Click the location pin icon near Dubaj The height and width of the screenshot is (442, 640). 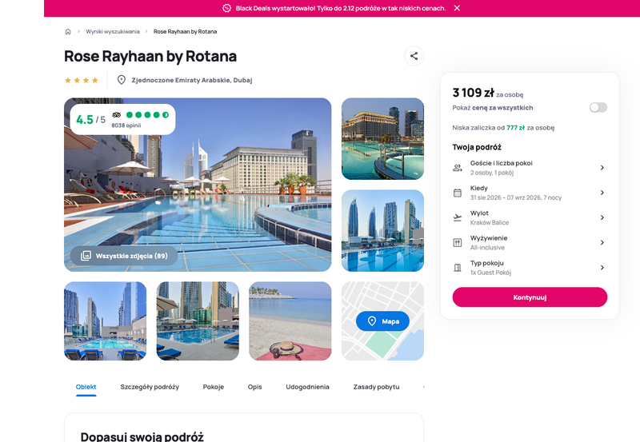[122, 80]
